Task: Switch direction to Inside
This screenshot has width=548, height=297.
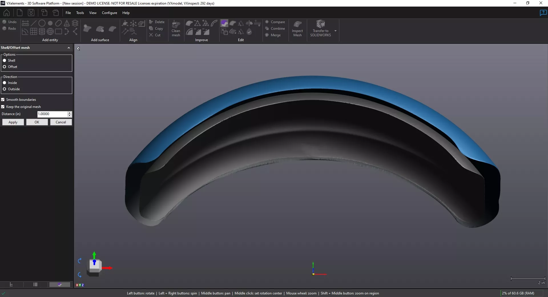Action: click(x=5, y=83)
